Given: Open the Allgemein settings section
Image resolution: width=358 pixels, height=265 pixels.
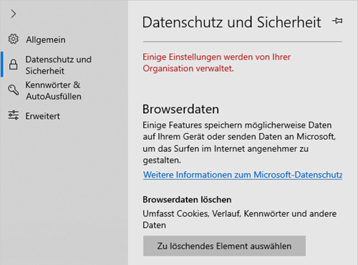Looking at the screenshot, I should [46, 39].
